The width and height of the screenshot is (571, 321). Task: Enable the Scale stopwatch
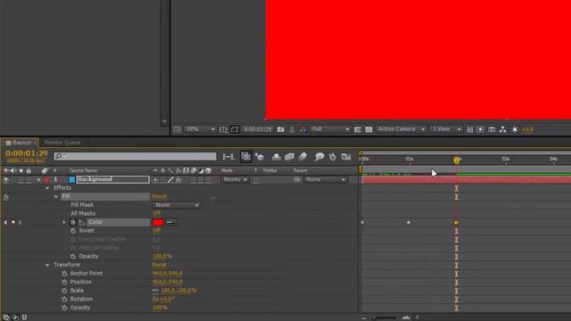64,291
